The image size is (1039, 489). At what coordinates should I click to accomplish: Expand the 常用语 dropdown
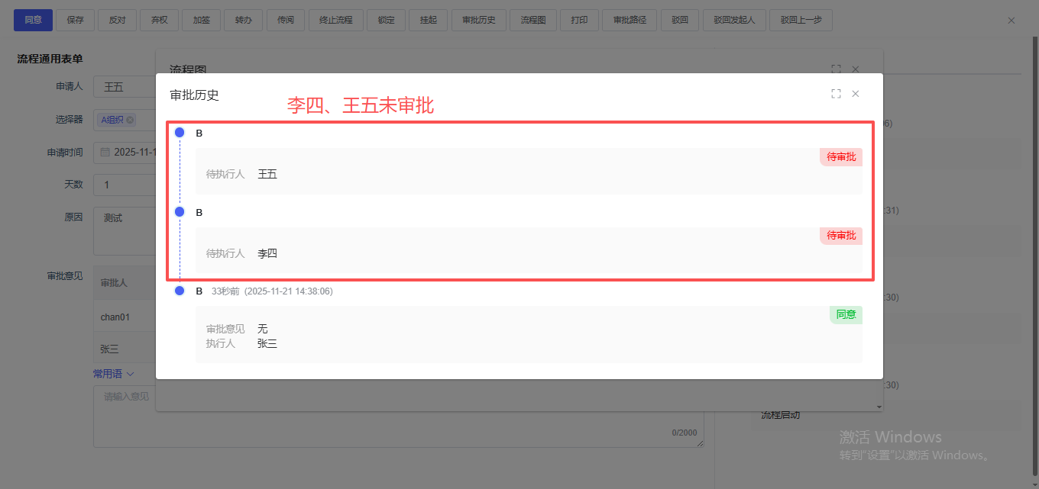point(113,374)
